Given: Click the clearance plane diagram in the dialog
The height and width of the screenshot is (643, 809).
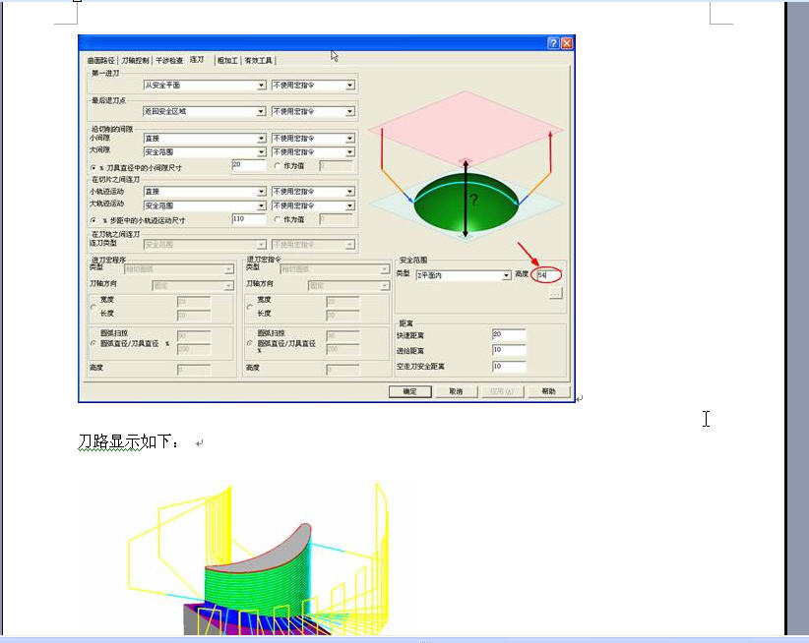Looking at the screenshot, I should (466, 166).
